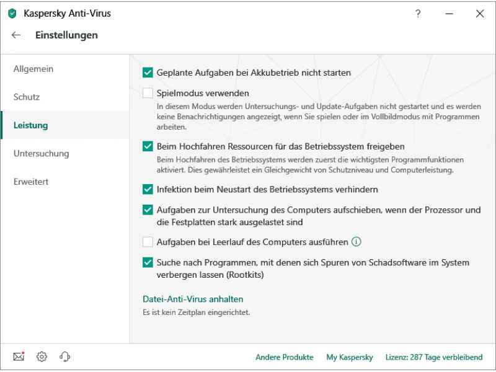Open the 'Andere Produkte' link
The image size is (496, 372).
coord(284,357)
